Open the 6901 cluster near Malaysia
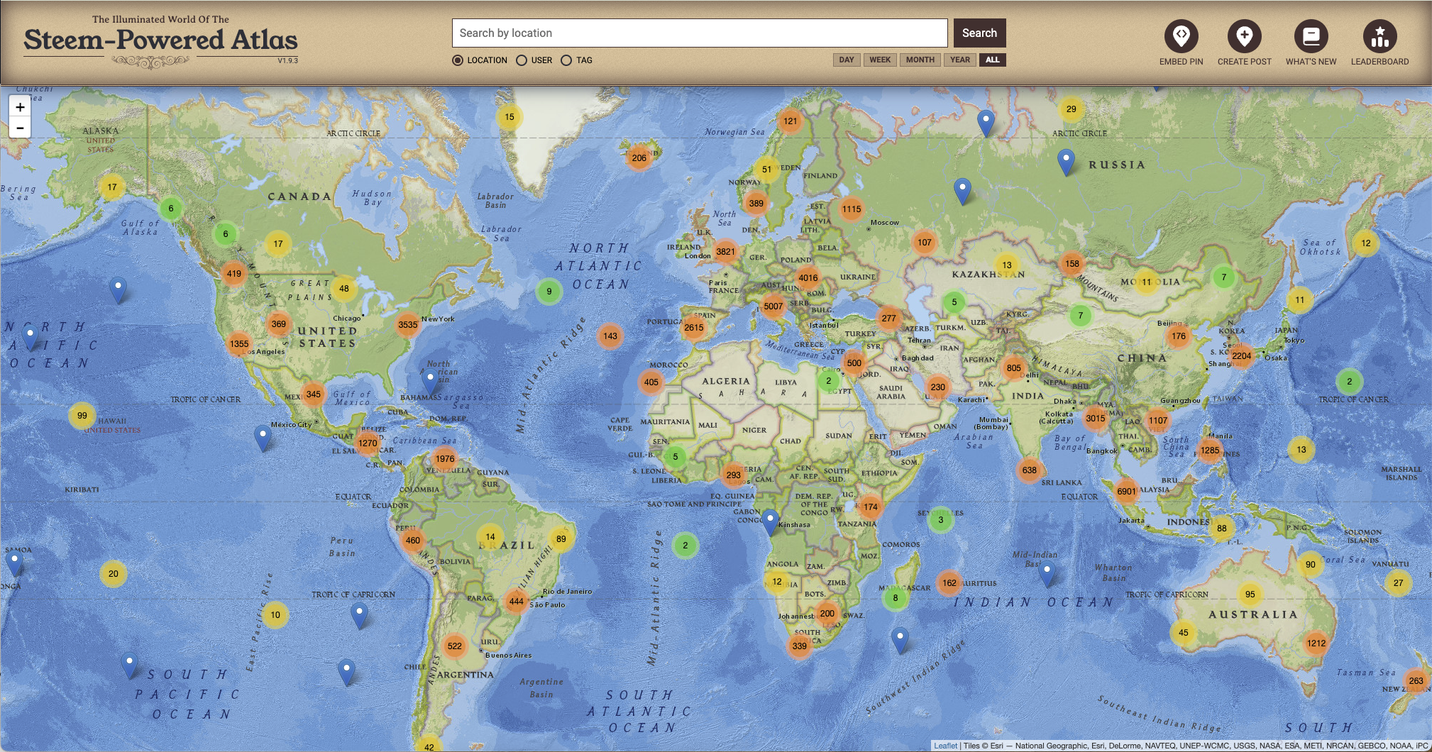Viewport: 1432px width, 752px height. tap(1127, 491)
